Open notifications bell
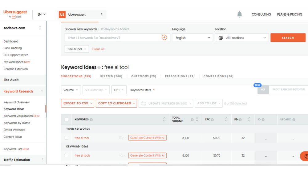Viewport: 308px width, 173px height. 239,14
